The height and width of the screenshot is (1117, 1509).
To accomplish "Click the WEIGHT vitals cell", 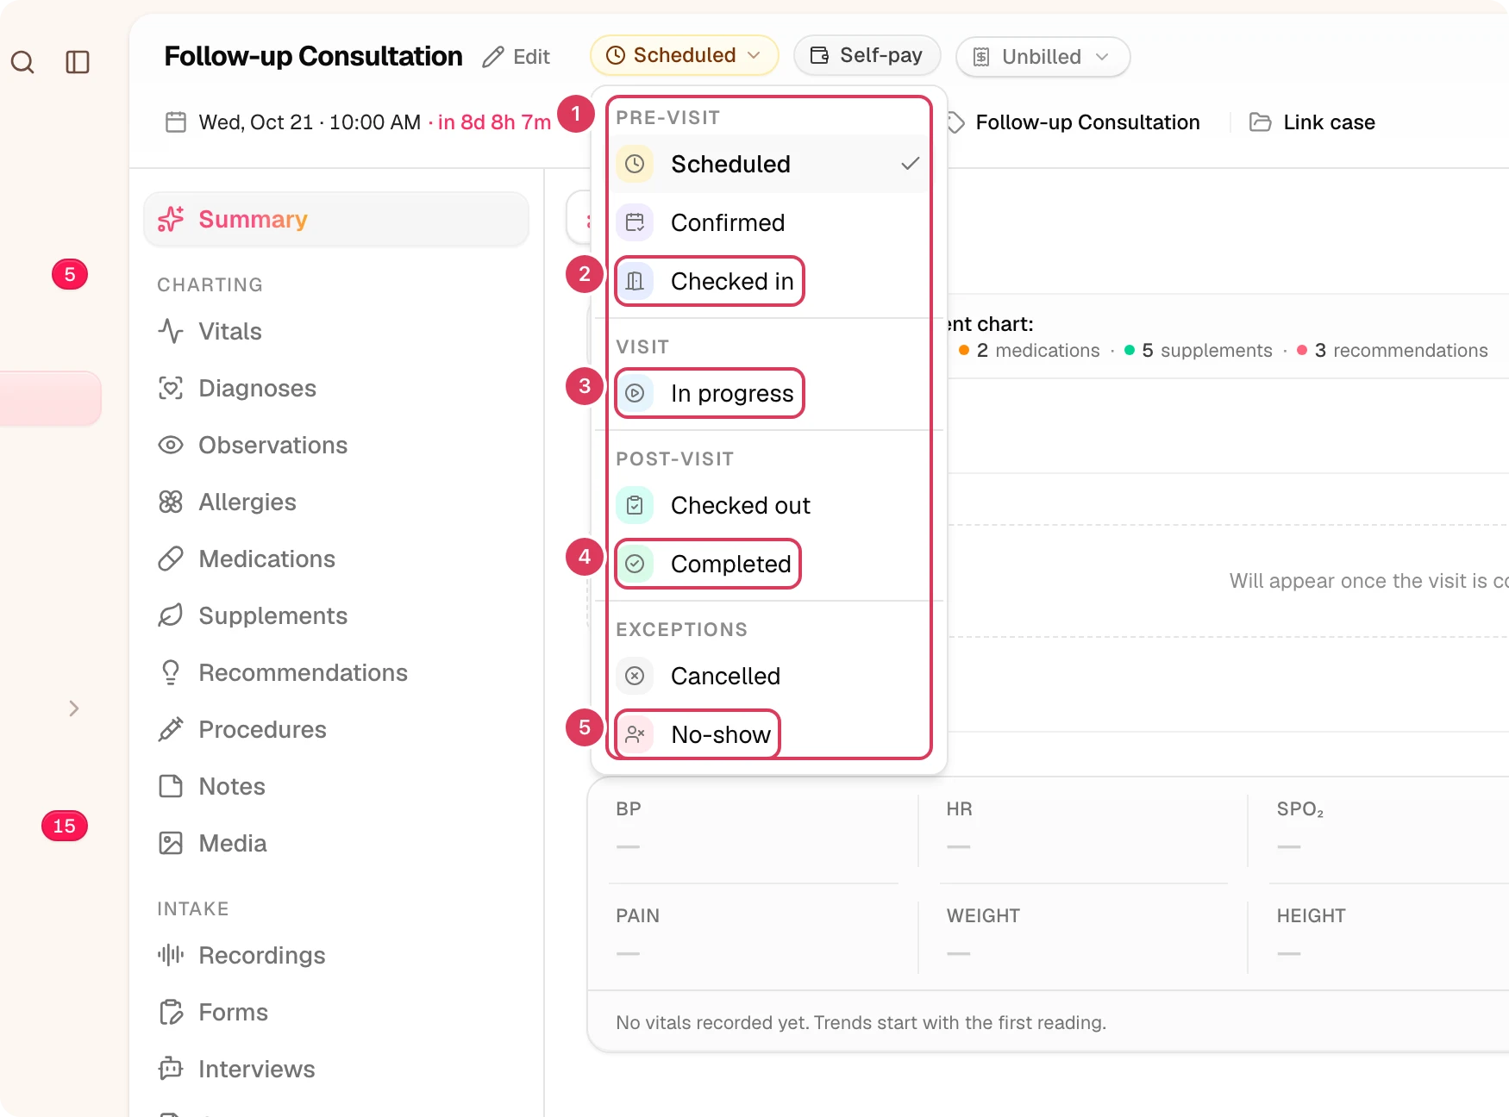I will click(x=1083, y=936).
